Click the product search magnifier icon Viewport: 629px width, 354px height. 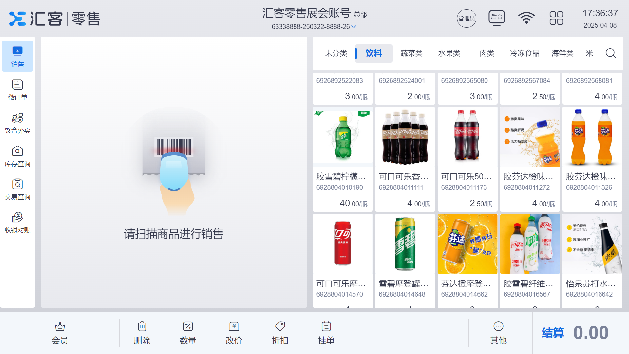[x=610, y=53]
